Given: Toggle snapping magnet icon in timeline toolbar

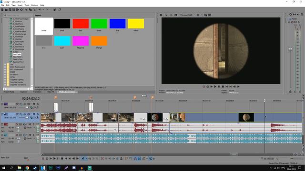Looking at the screenshot, I should pyautogui.click(x=135, y=159).
